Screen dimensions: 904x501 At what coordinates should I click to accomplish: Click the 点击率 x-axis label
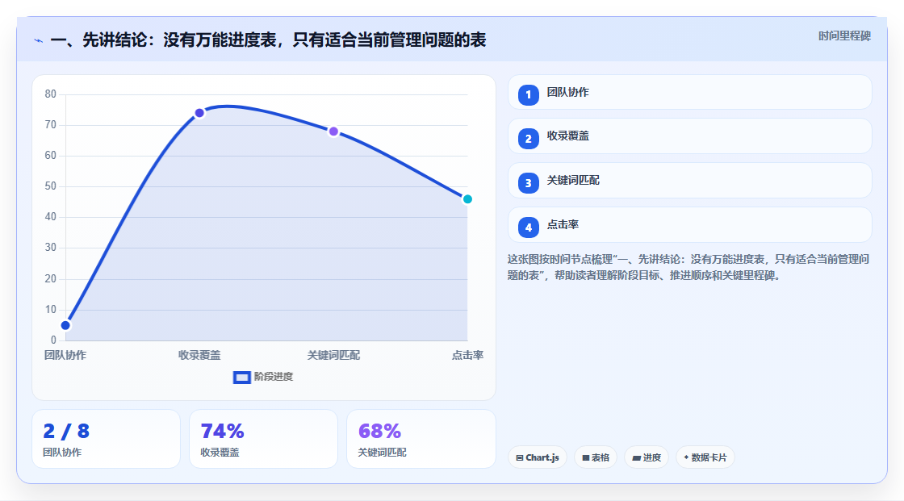[467, 355]
